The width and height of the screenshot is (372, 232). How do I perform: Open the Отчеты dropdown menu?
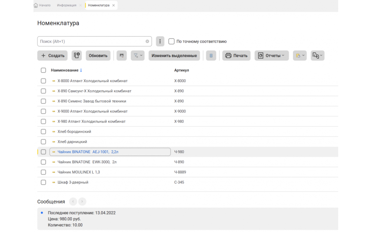point(272,56)
